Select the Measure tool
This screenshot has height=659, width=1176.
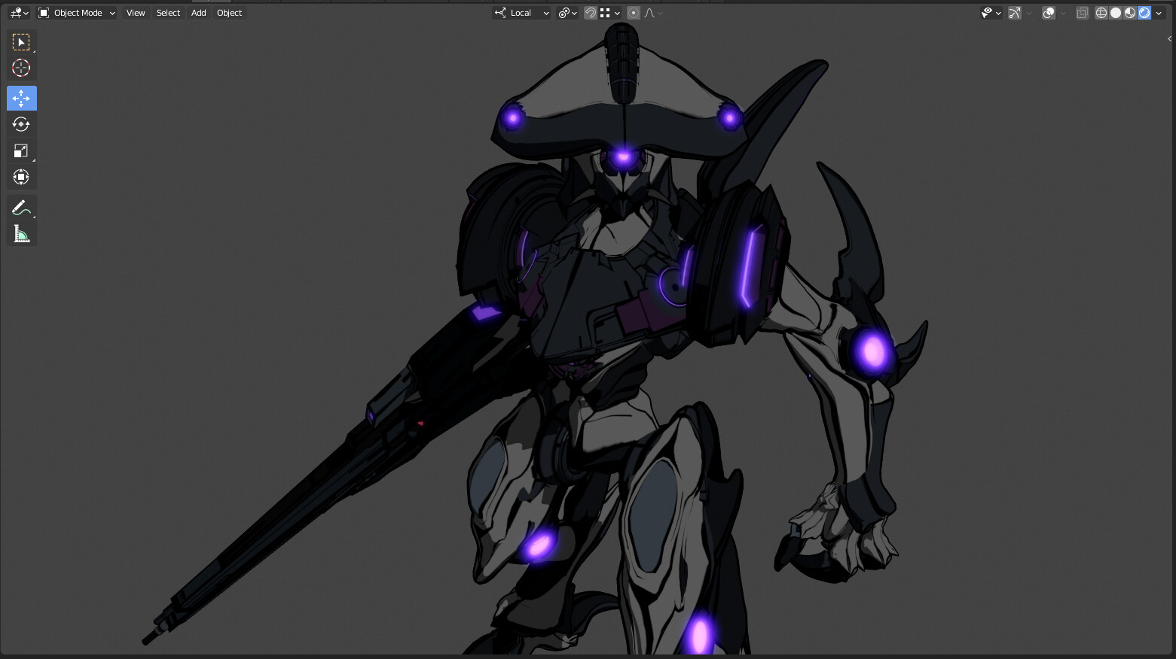(x=21, y=233)
